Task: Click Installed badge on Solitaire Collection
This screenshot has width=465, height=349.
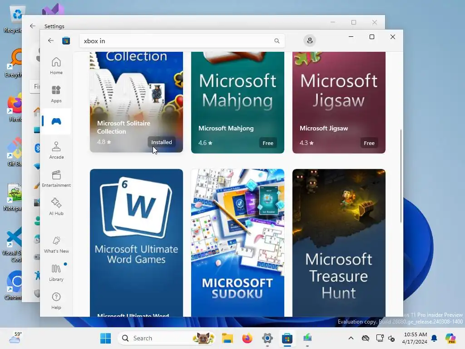Action: pyautogui.click(x=161, y=142)
